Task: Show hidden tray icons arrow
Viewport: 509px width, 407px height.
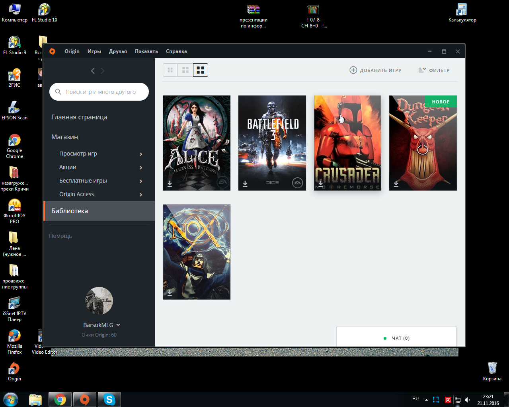Action: click(426, 399)
